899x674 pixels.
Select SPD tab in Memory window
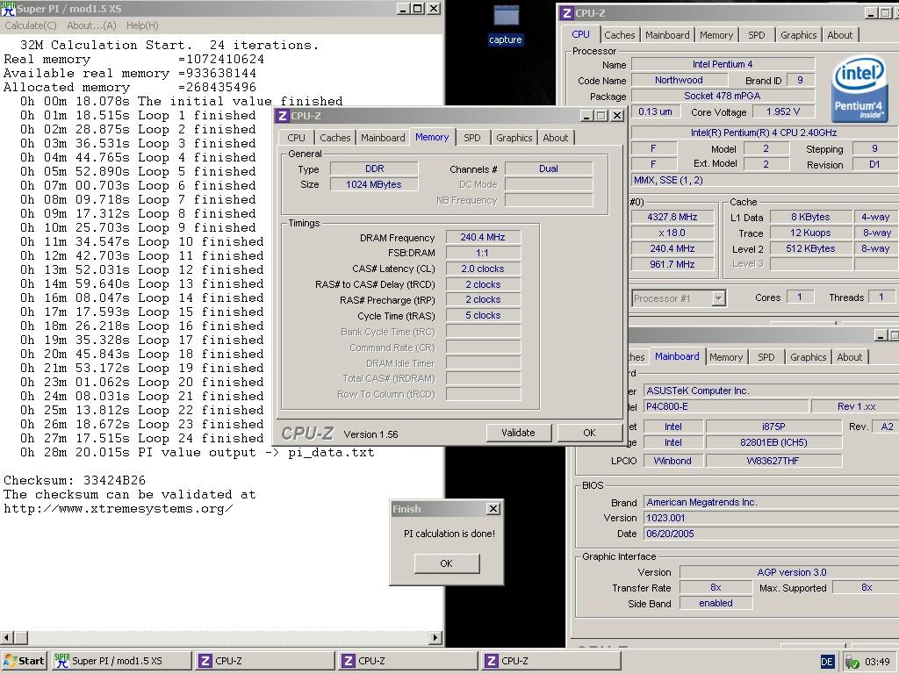(471, 138)
